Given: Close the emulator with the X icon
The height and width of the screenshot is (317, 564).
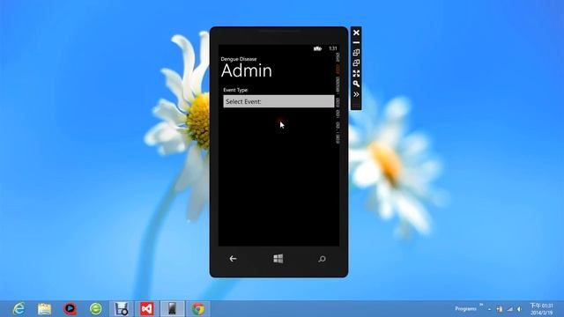Looking at the screenshot, I should pyautogui.click(x=356, y=33).
